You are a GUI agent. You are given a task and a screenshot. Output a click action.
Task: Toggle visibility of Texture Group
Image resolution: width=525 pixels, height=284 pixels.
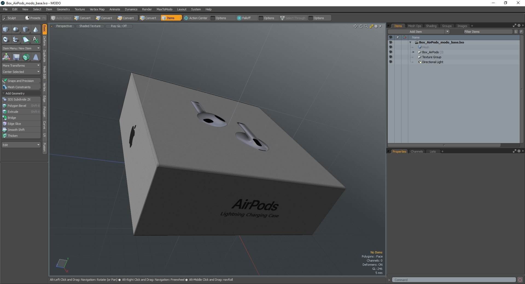[390, 57]
